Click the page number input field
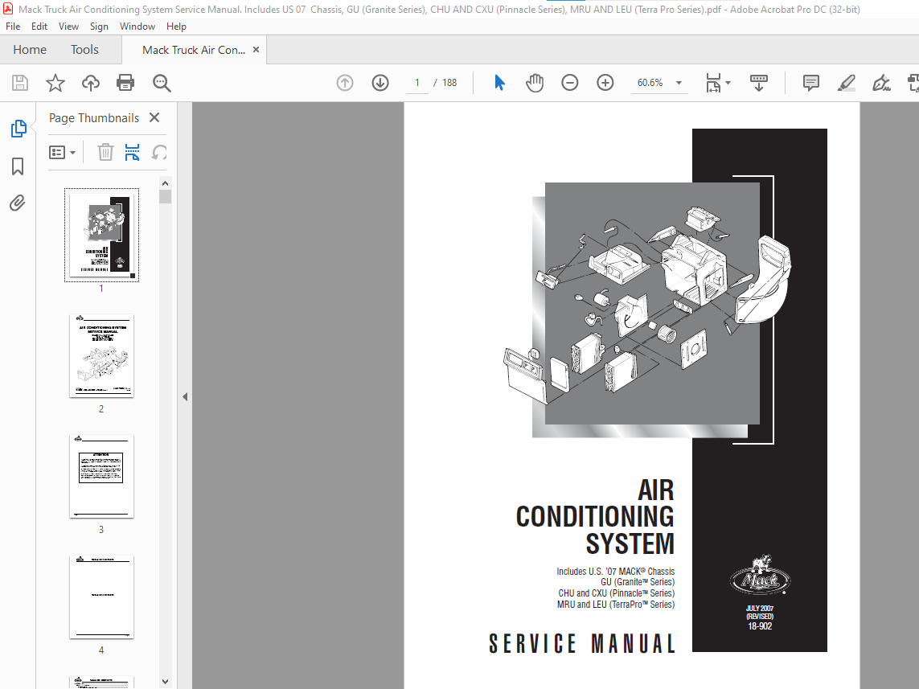The height and width of the screenshot is (689, 919). click(417, 83)
